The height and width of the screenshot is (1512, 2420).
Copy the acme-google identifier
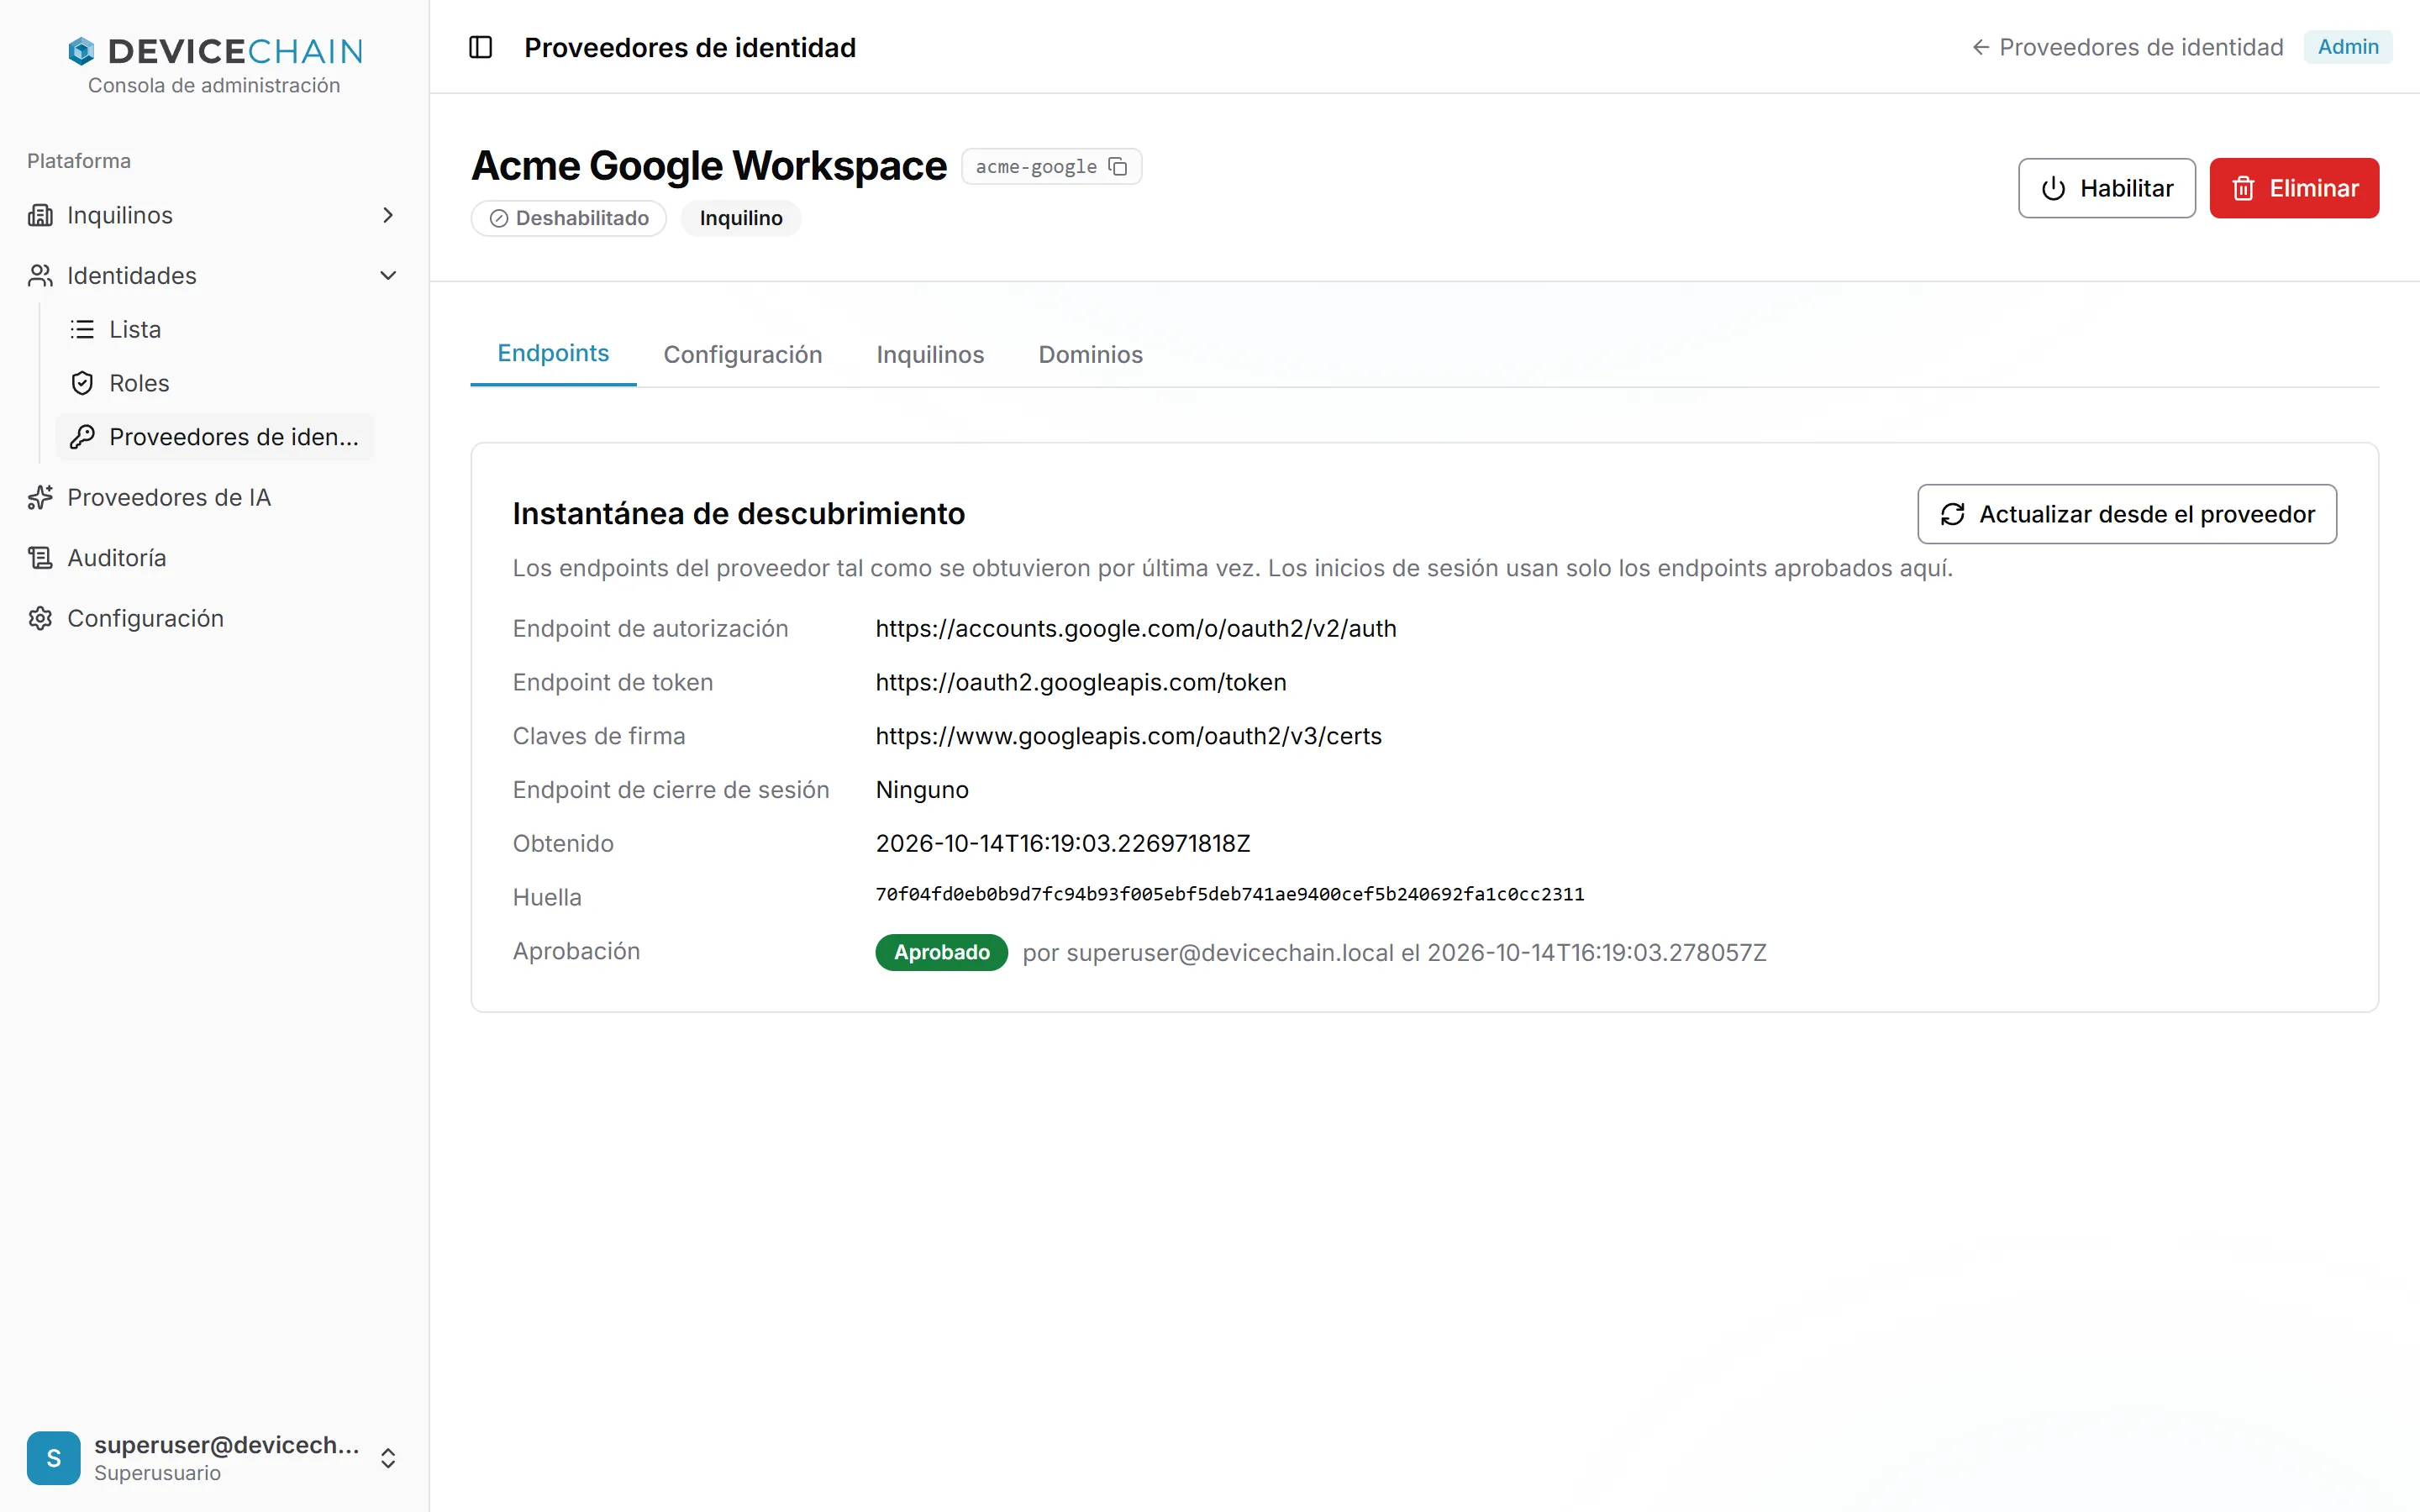pyautogui.click(x=1118, y=166)
